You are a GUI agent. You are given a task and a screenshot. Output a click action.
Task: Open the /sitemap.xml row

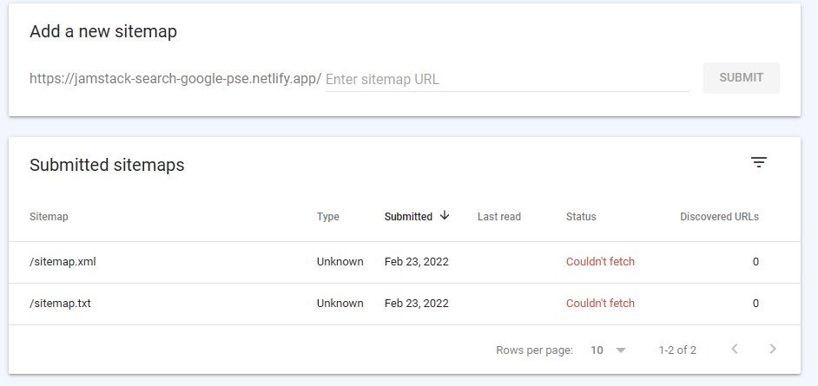405,262
